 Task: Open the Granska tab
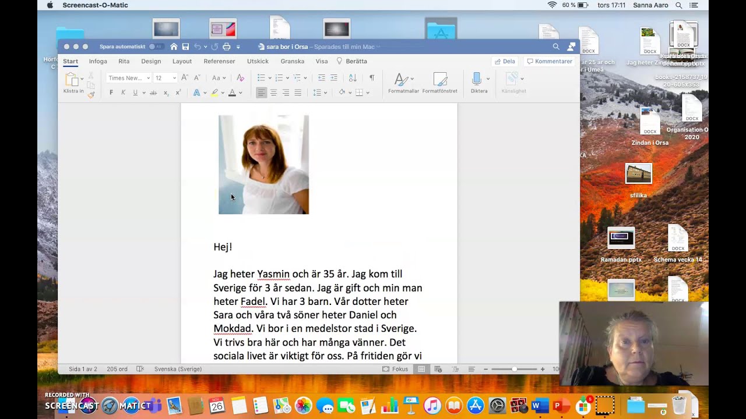coord(292,61)
